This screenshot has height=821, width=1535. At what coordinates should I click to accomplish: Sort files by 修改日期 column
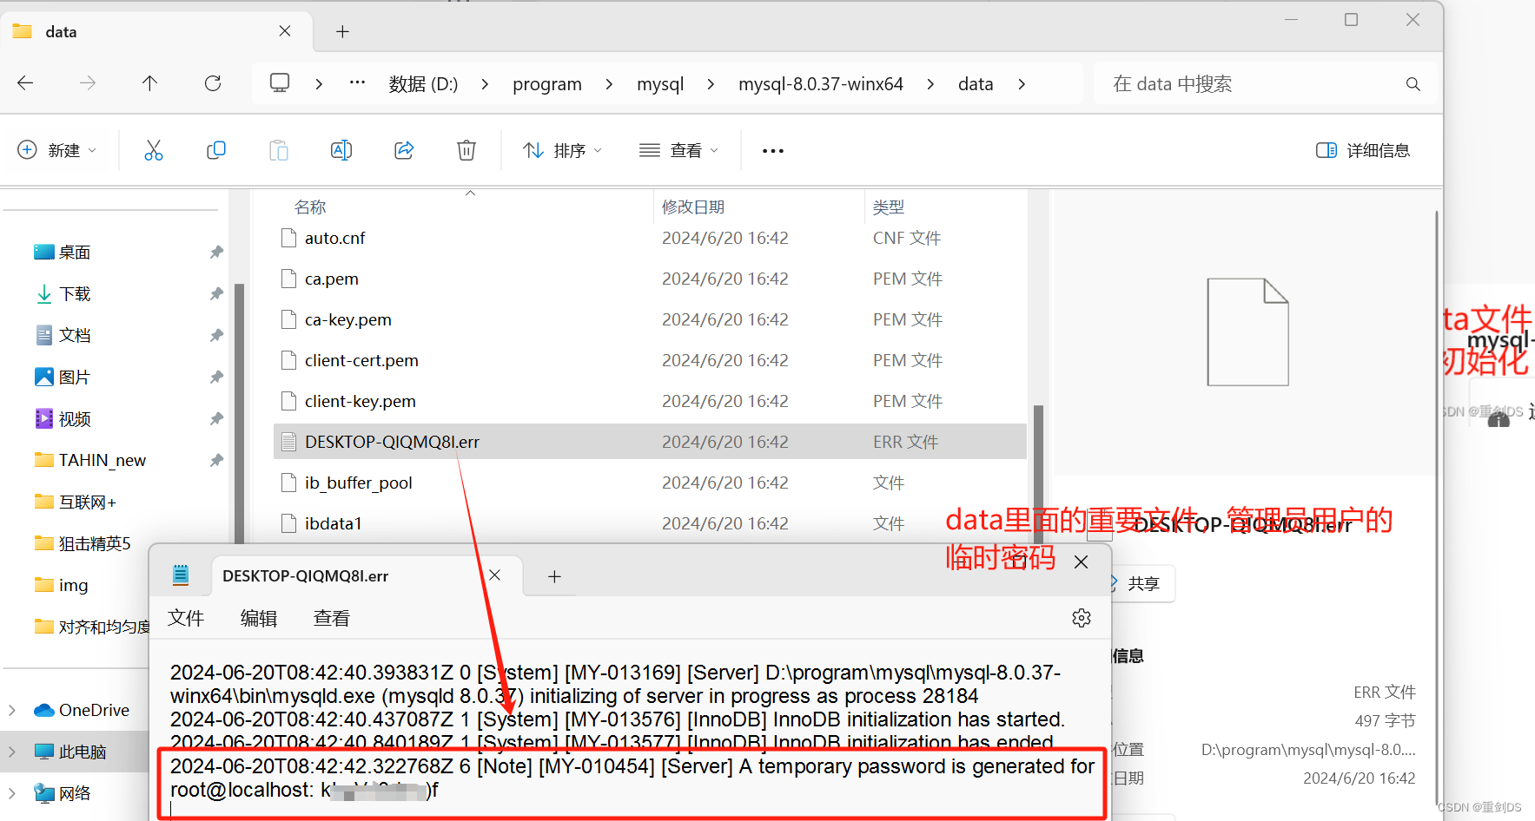pyautogui.click(x=693, y=207)
